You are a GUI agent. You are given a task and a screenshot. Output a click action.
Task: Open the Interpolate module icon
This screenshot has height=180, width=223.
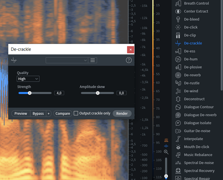[x=178, y=139]
